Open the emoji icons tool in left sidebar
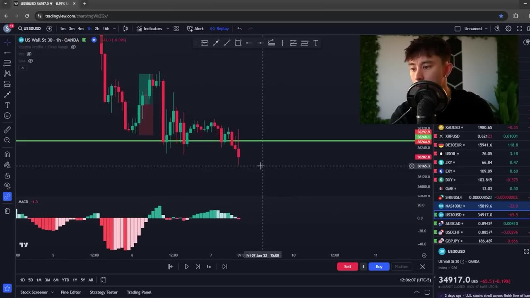 [x=7, y=115]
